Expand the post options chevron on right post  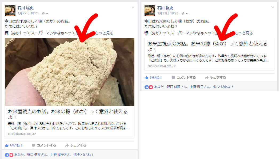tap(273, 7)
